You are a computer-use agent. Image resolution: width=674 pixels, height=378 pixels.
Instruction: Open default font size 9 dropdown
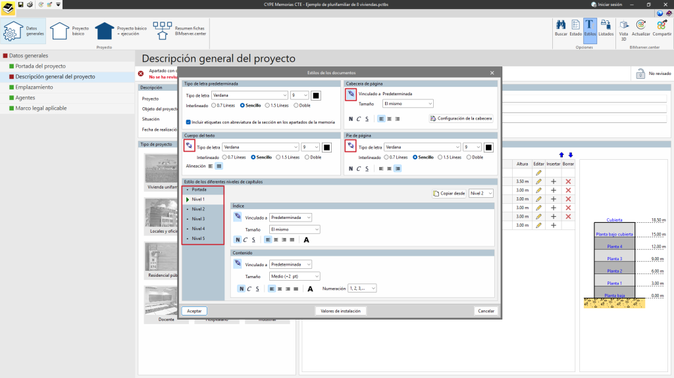tap(299, 95)
